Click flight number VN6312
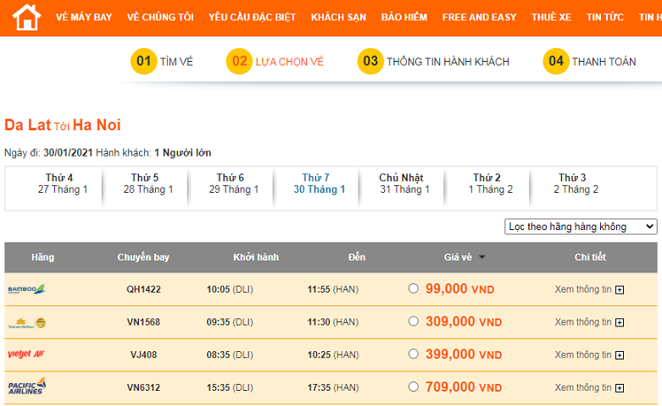Viewport: 662px width, 406px height. (143, 387)
